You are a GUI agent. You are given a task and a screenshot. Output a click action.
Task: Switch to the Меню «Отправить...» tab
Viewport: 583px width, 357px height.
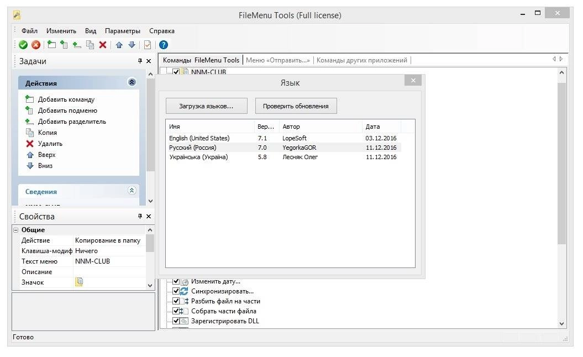coord(278,60)
